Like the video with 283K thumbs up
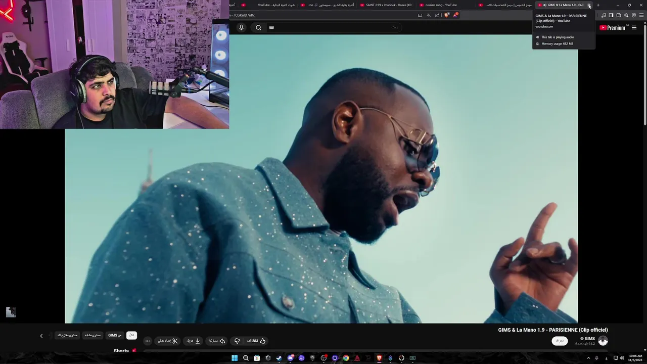This screenshot has width=647, height=364. tap(256, 341)
